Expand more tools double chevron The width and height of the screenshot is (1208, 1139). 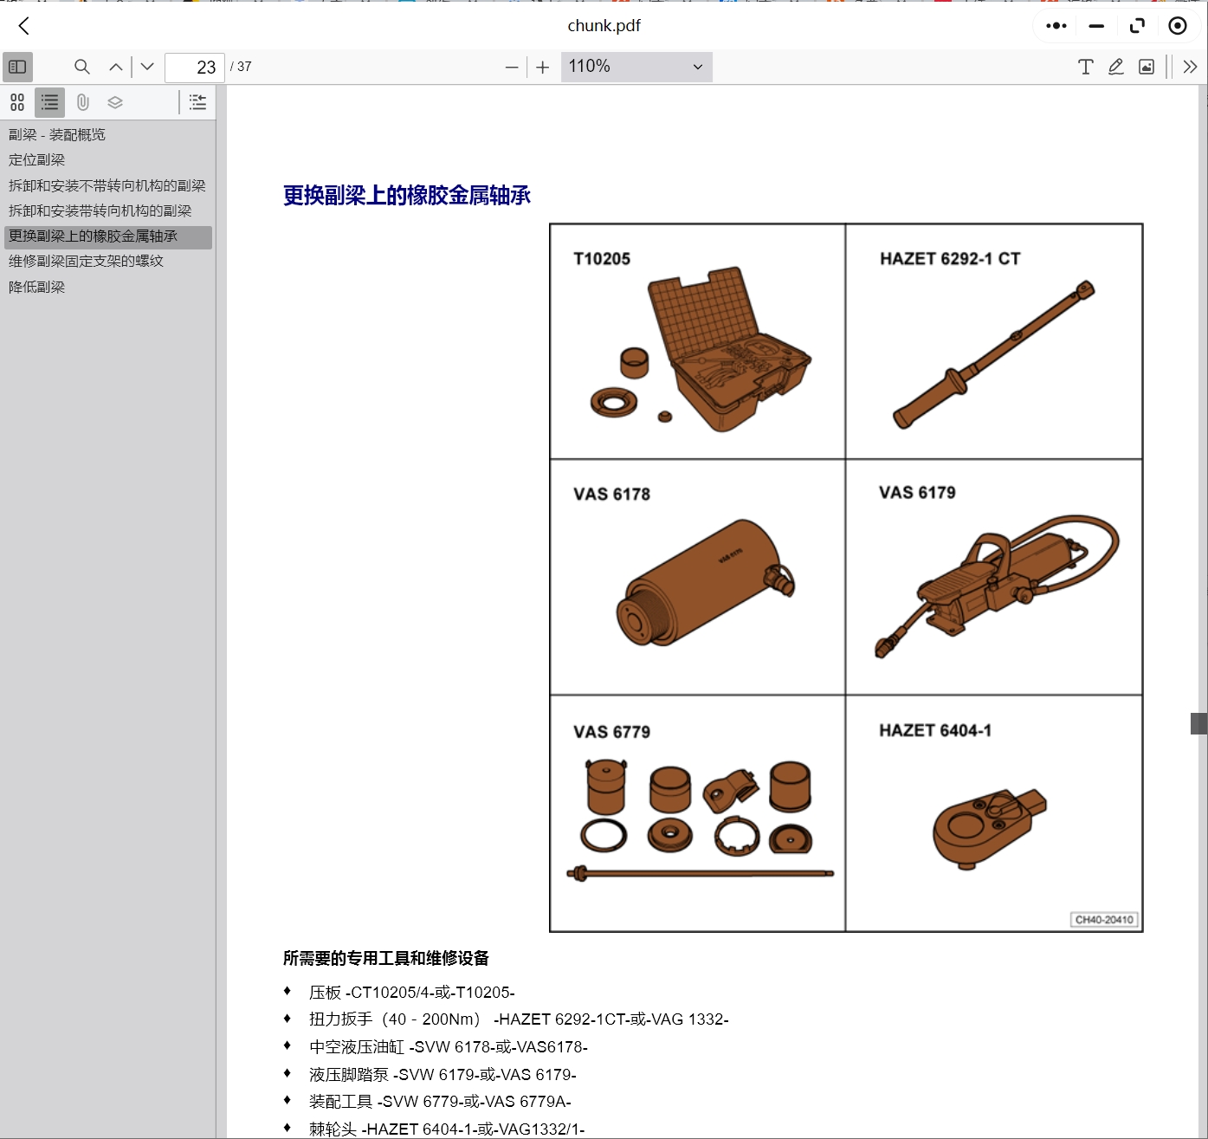1190,67
